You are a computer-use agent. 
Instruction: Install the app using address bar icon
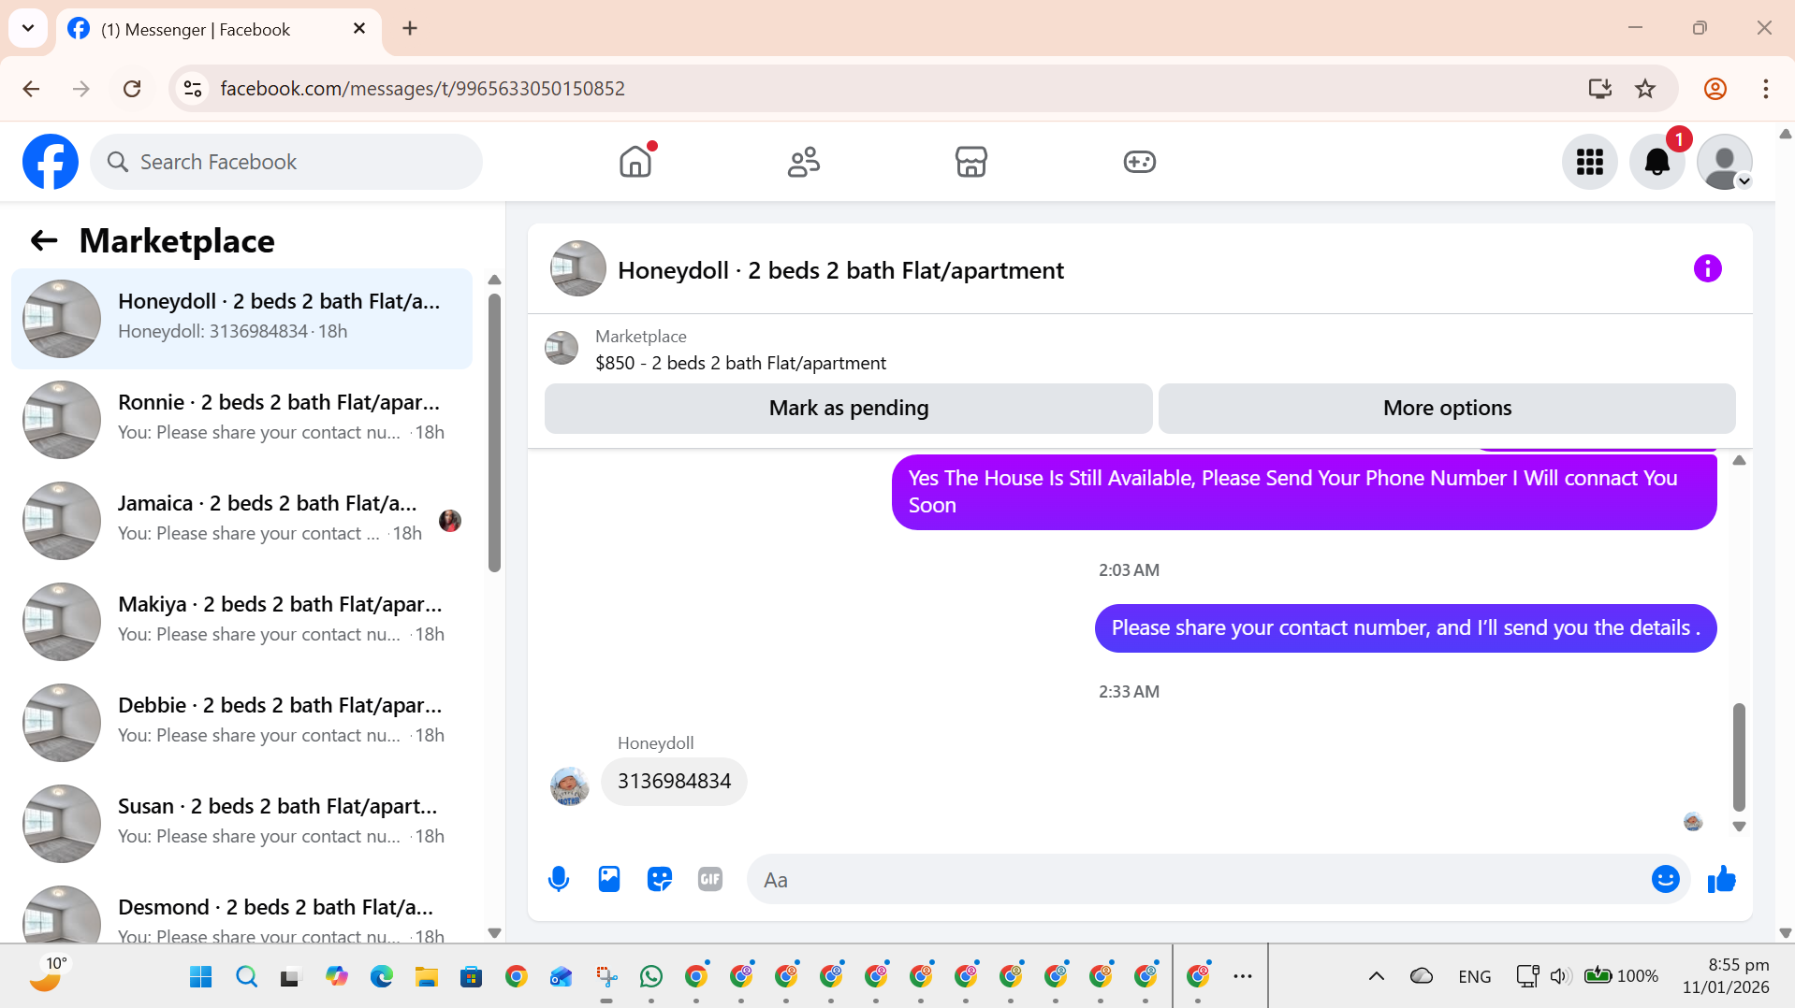click(x=1600, y=89)
